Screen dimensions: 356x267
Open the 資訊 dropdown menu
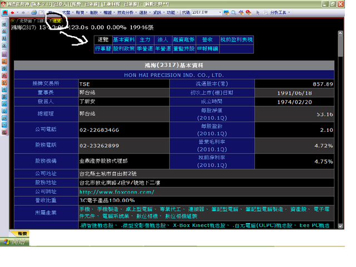[x=159, y=13]
